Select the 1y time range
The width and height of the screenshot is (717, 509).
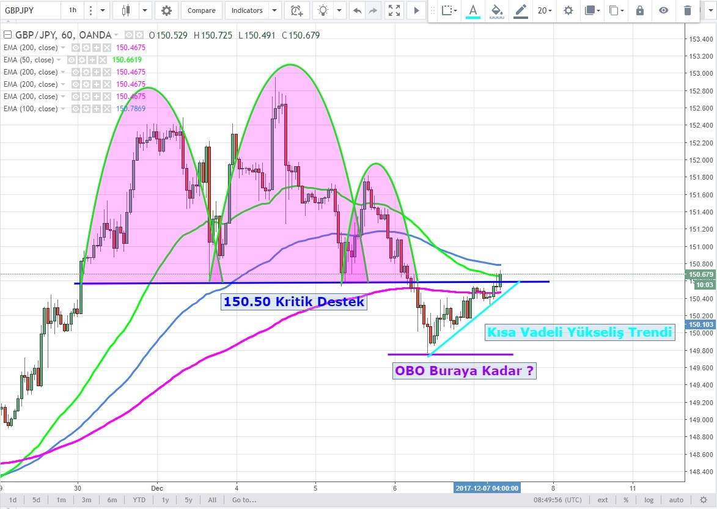point(165,500)
